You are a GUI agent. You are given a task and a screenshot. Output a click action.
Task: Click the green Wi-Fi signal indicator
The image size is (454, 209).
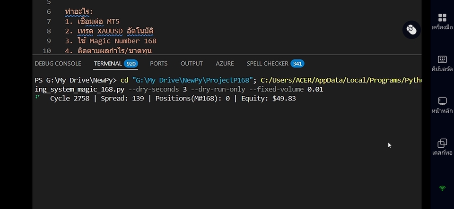pyautogui.click(x=442, y=188)
